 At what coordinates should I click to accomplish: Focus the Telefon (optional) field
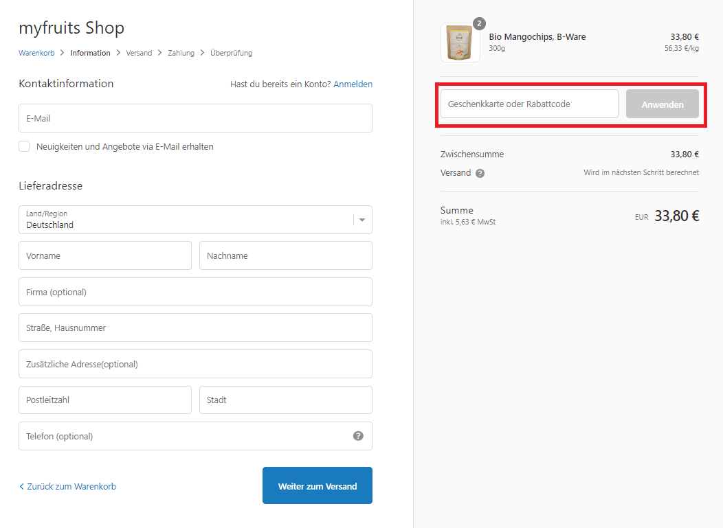[x=195, y=436]
